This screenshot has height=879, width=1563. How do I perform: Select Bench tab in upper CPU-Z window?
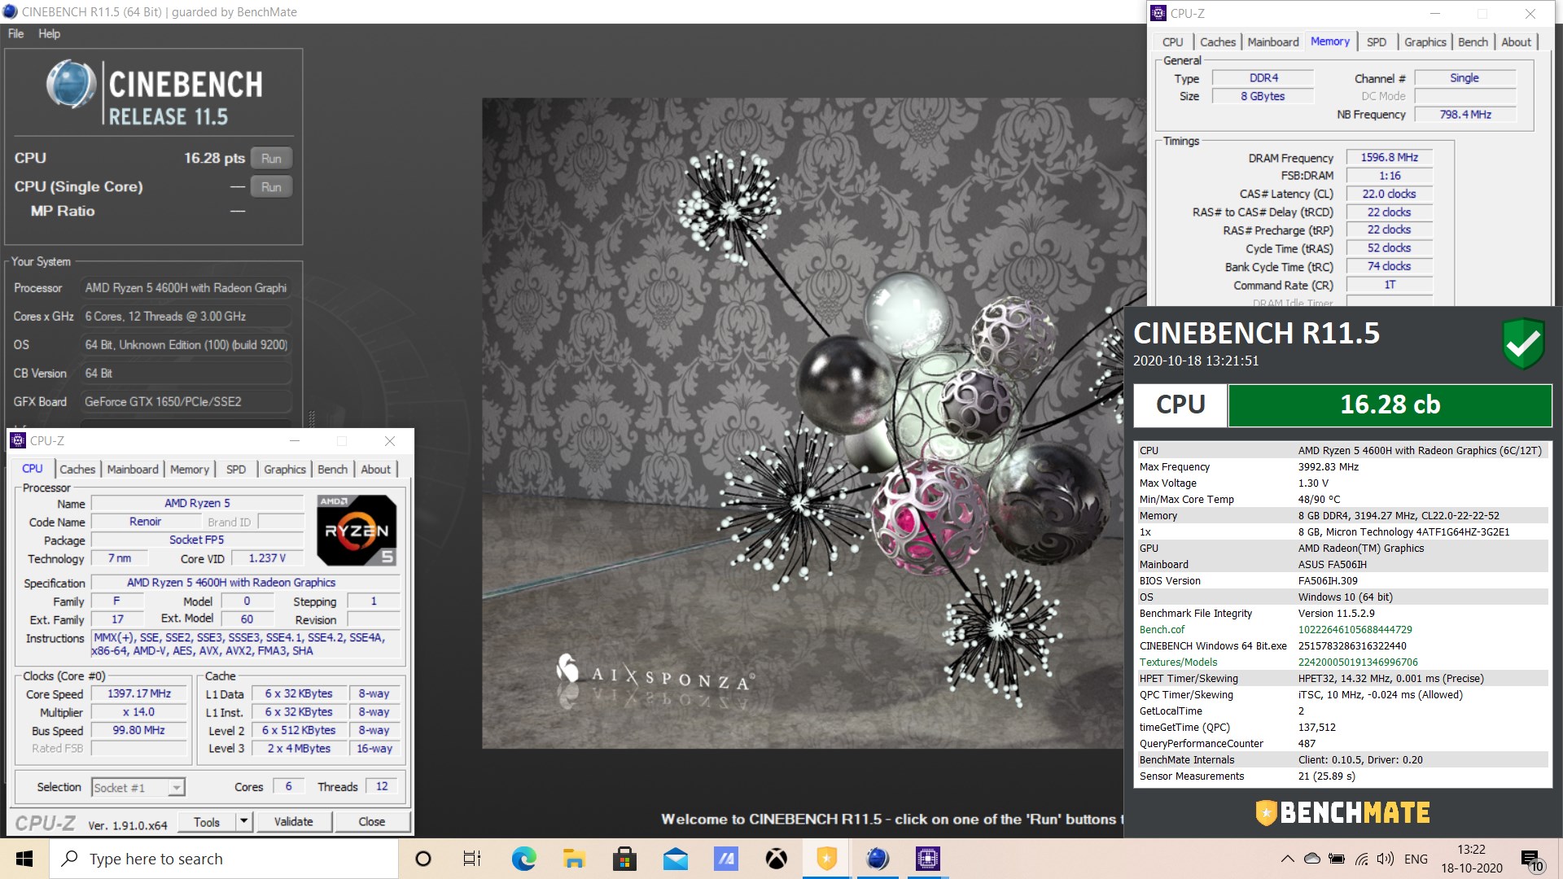point(1473,42)
